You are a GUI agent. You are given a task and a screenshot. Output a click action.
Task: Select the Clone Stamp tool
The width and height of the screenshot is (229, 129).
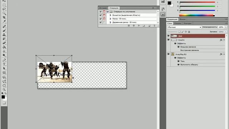(4, 35)
